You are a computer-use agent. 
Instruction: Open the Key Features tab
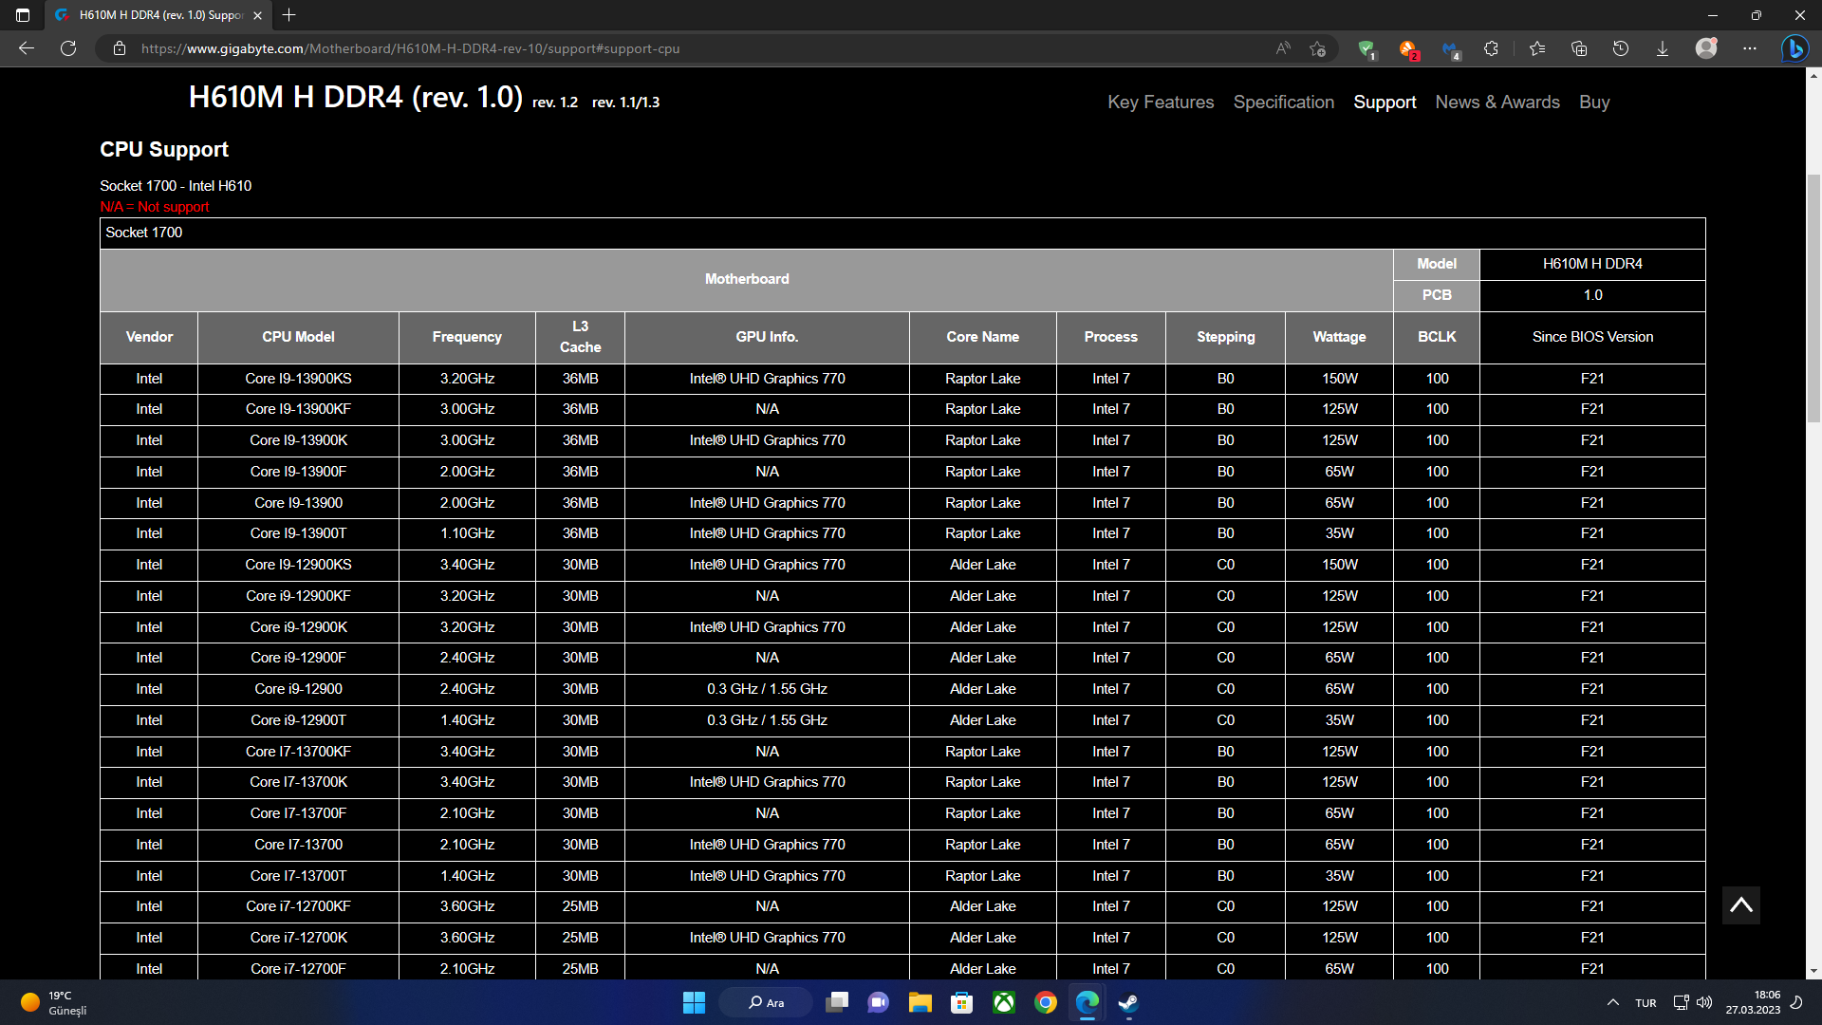[1160, 102]
